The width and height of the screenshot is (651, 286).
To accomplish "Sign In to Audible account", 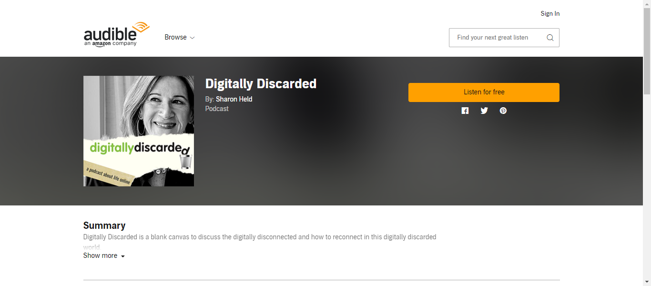I will [550, 13].
